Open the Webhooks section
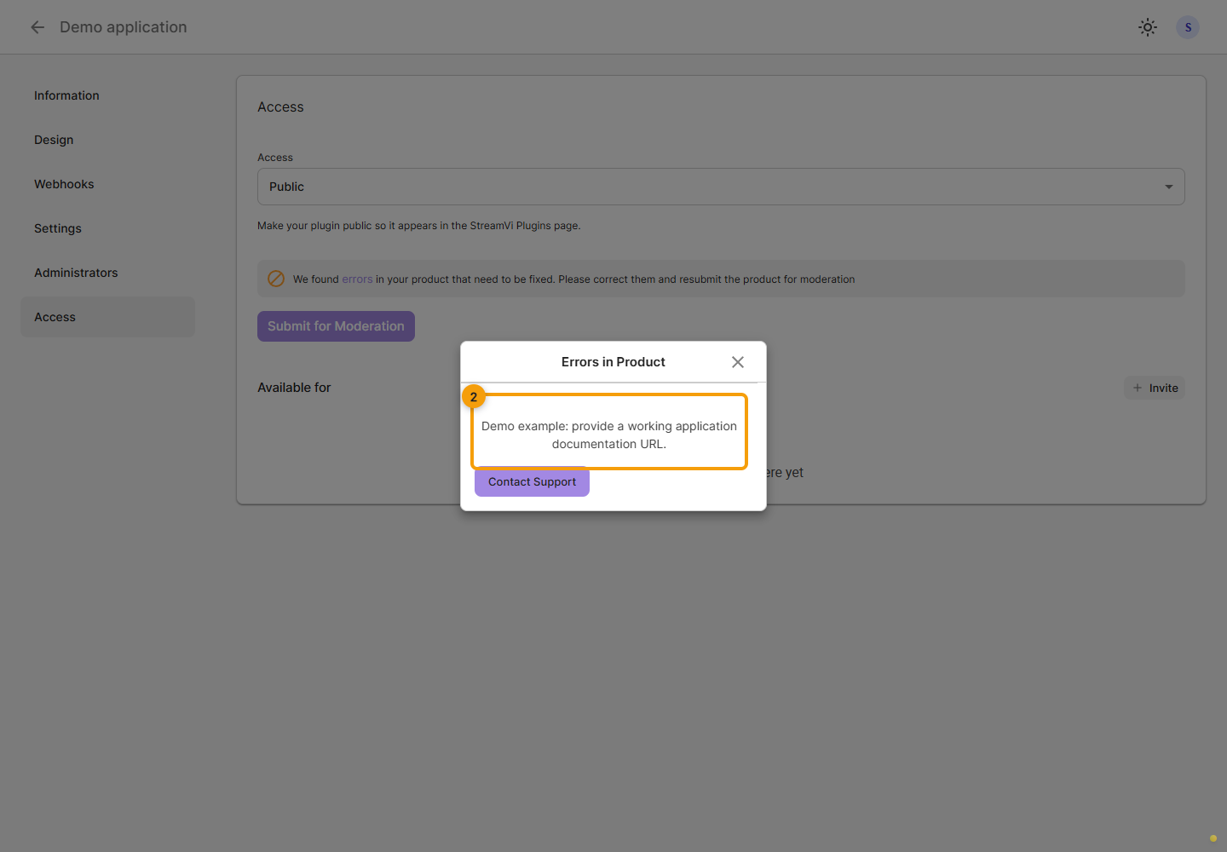The image size is (1227, 852). (107, 184)
